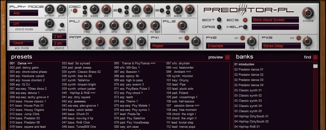The image size is (326, 130).
Task: Select bank 03 Classic synth 05
Action: coord(248,111)
